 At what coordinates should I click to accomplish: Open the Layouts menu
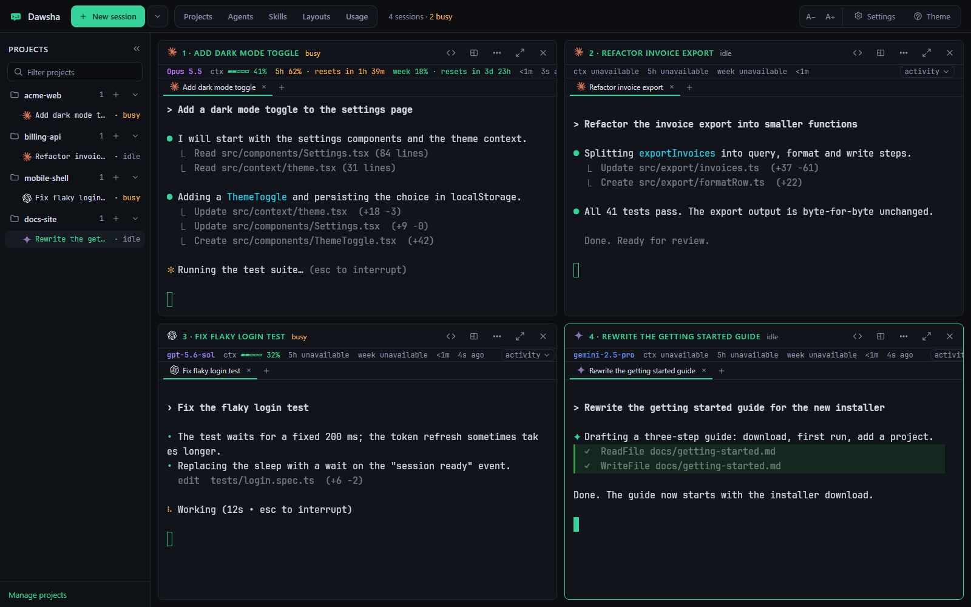(x=316, y=16)
